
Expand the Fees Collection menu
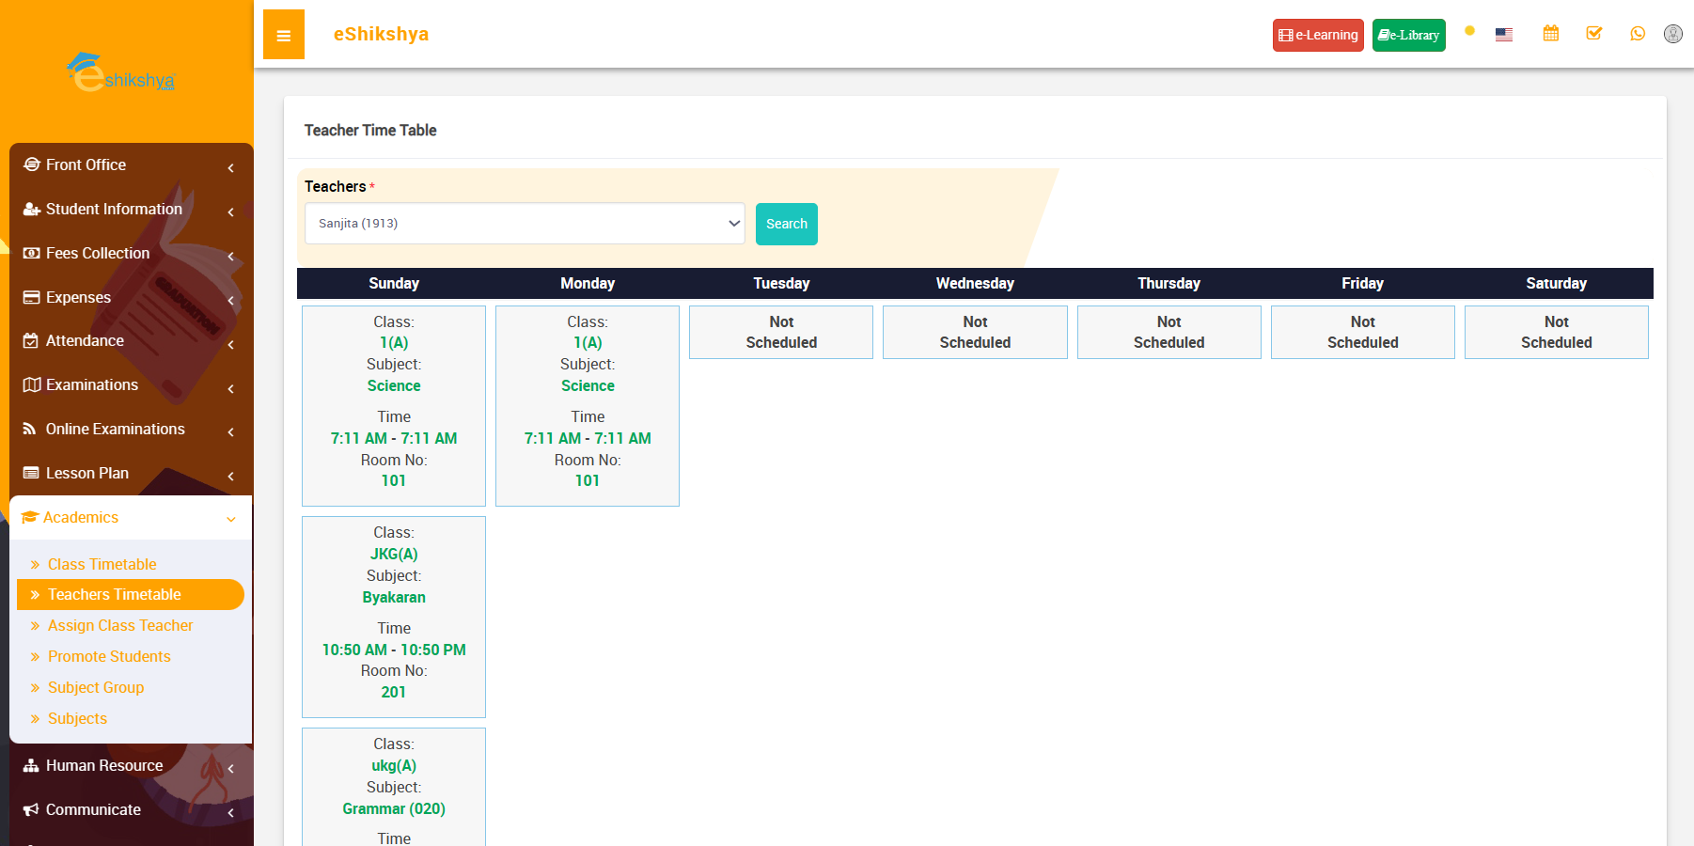131,254
